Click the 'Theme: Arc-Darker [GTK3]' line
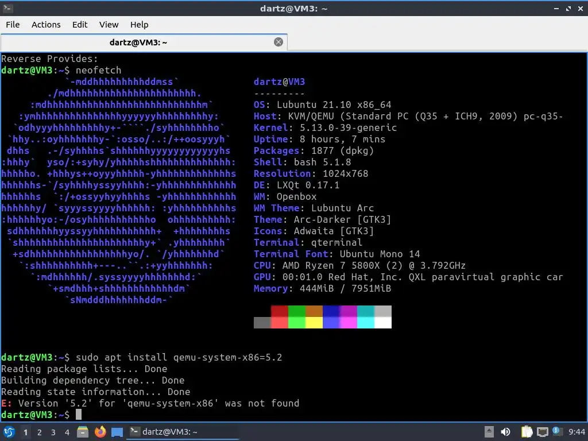Image resolution: width=588 pixels, height=441 pixels. (x=322, y=219)
